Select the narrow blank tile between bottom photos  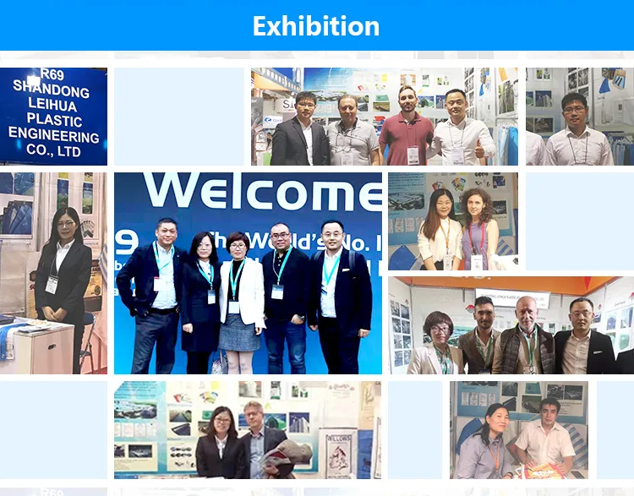[x=415, y=429]
